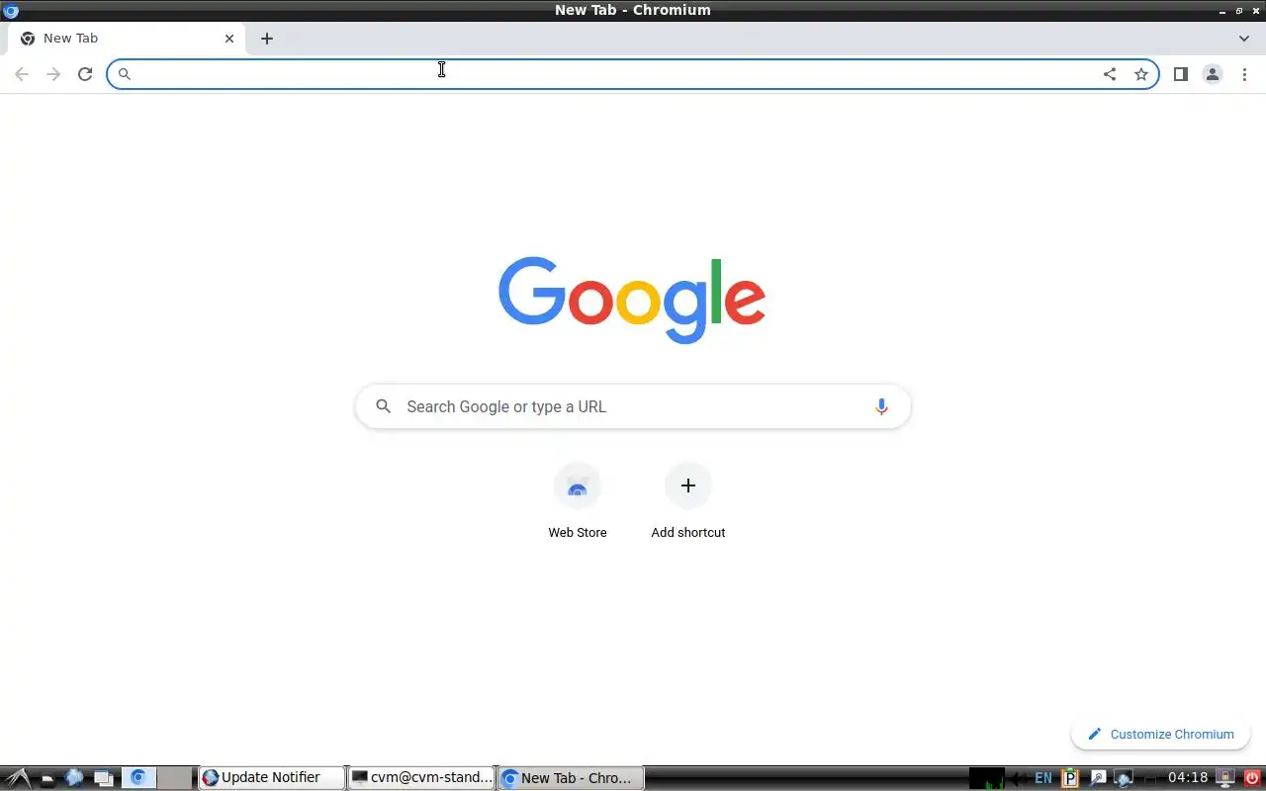This screenshot has height=791, width=1266.
Task: Open the Update Notifier taskbar window
Action: click(271, 777)
